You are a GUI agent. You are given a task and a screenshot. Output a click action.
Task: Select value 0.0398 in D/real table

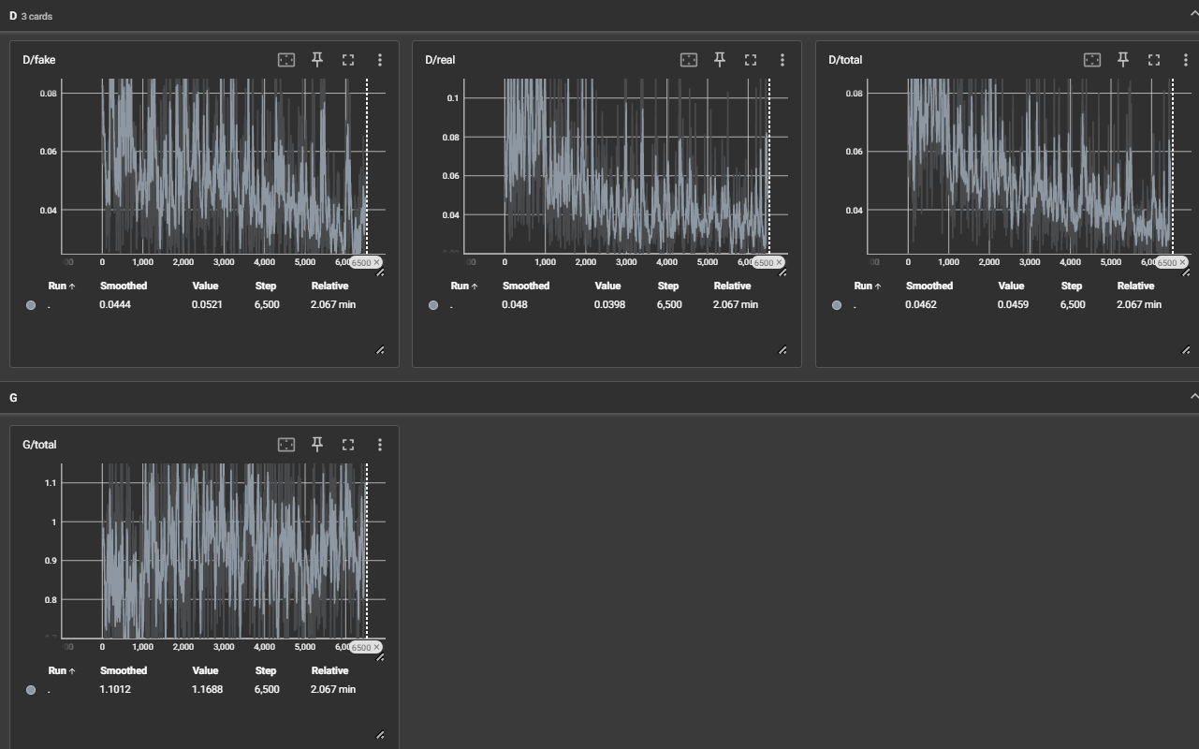click(609, 304)
